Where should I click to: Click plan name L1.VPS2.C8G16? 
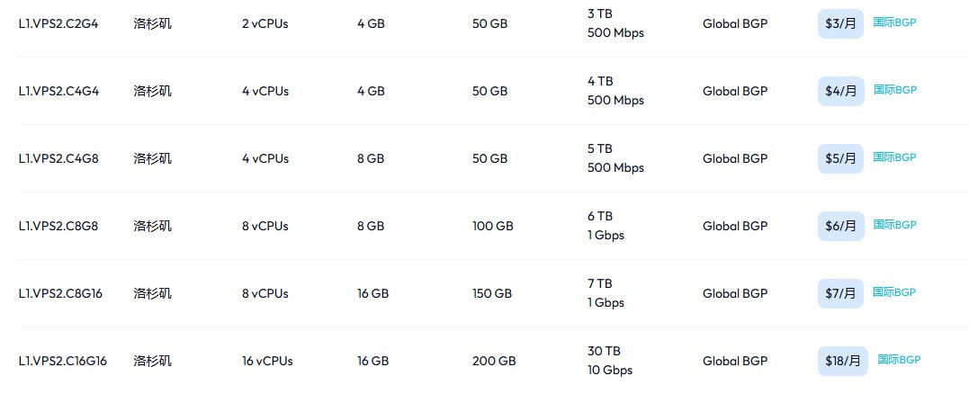[60, 293]
